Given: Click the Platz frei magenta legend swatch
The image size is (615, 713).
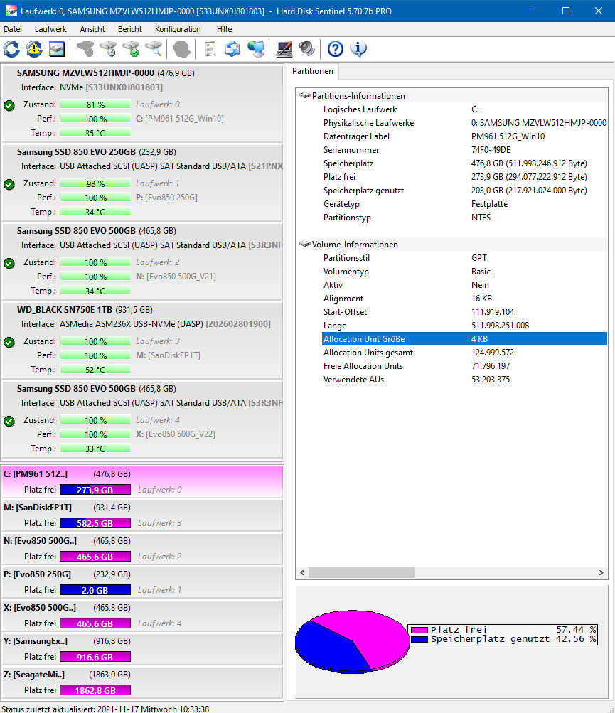Looking at the screenshot, I should pos(419,631).
